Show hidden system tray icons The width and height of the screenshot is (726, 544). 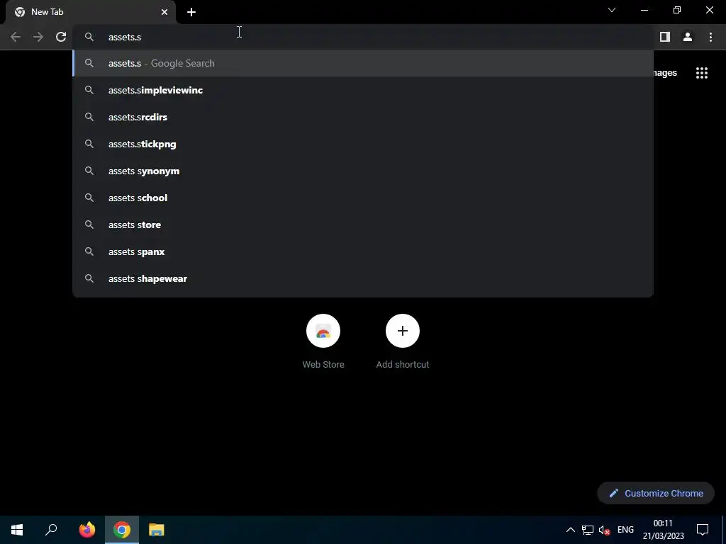571,530
